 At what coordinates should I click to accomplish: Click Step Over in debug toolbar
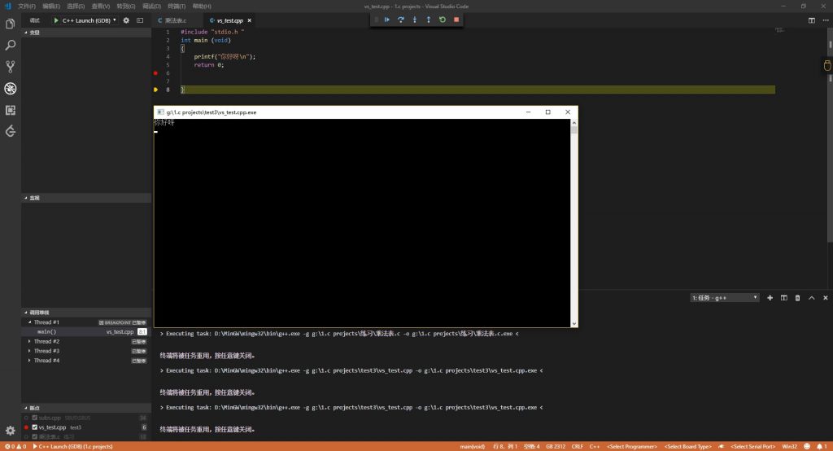401,20
